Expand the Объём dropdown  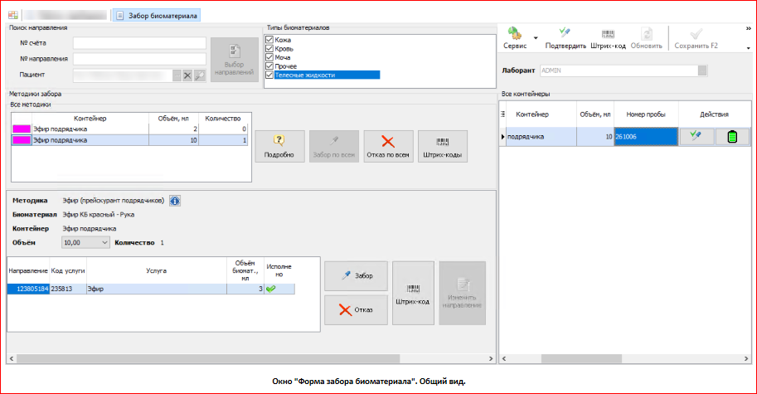(104, 242)
